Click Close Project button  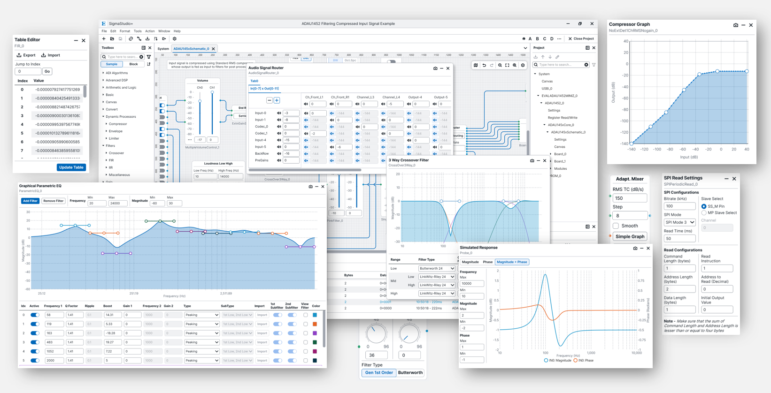(x=581, y=39)
